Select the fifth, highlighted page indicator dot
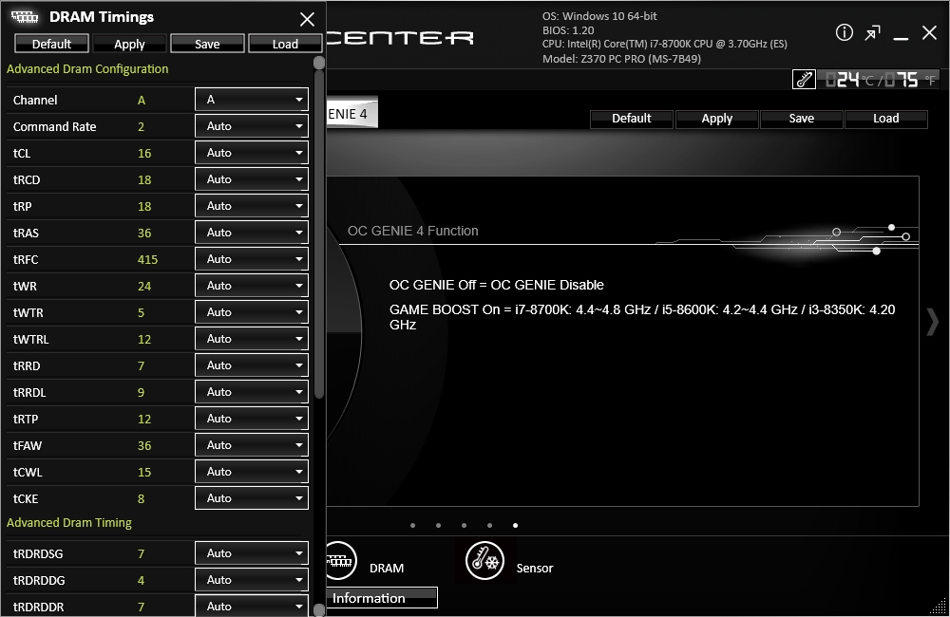 [516, 526]
